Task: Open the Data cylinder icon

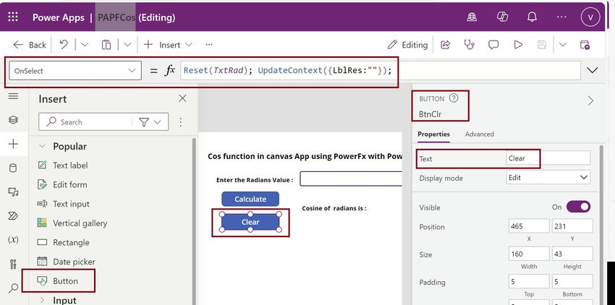Action: [13, 168]
